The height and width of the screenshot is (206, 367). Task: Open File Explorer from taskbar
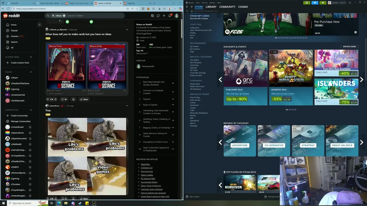[x=66, y=203]
